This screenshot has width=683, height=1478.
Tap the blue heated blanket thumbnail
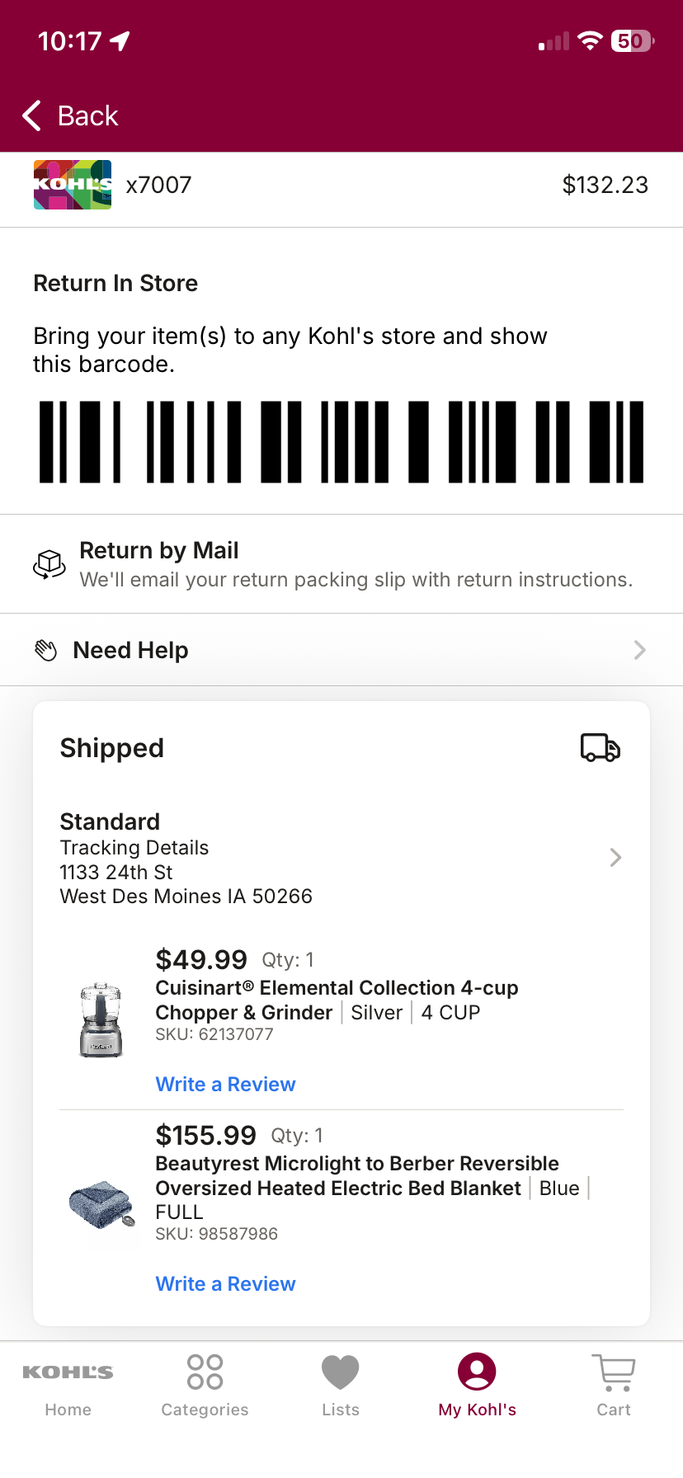[x=102, y=1204]
